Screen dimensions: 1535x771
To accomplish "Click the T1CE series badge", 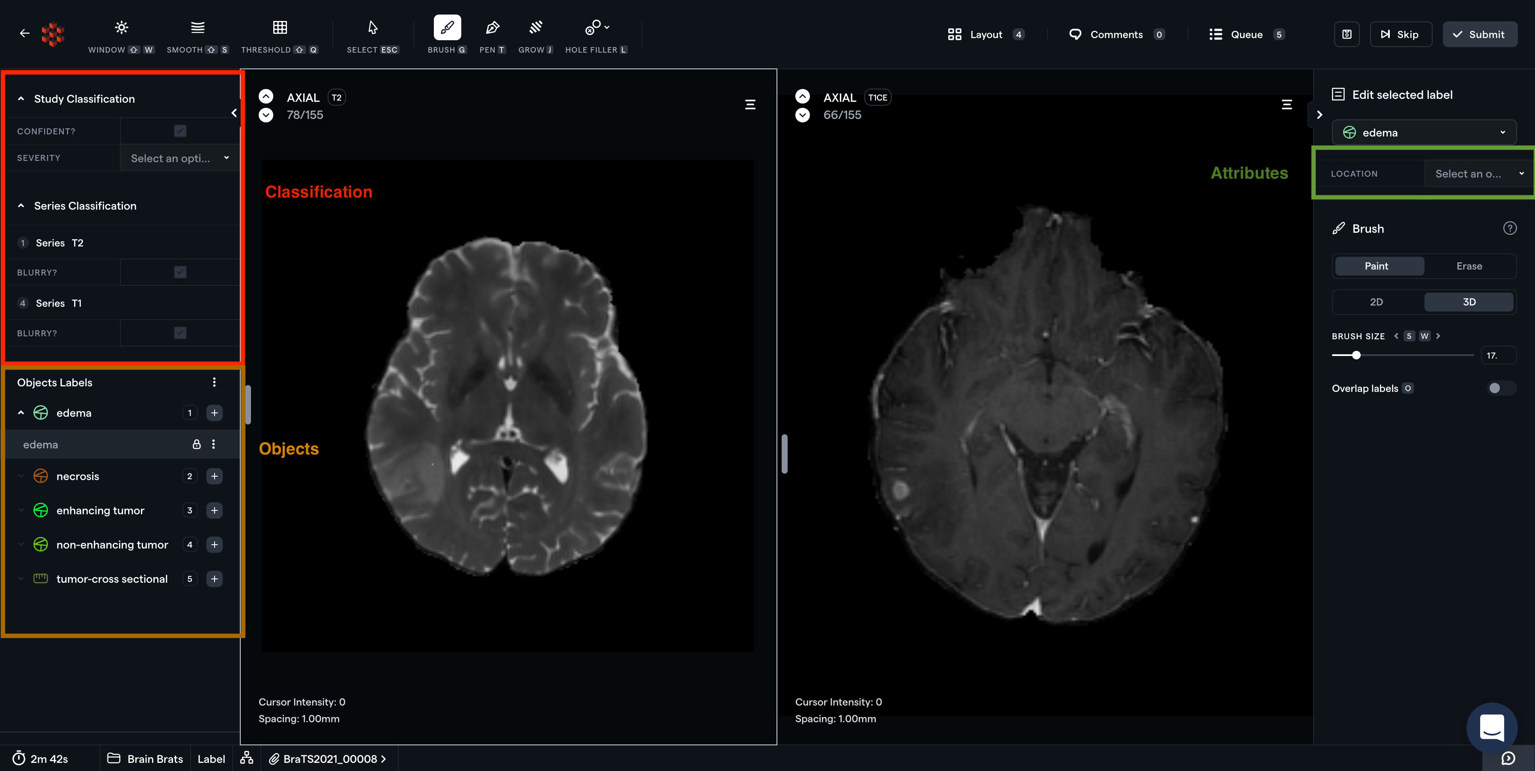I will pyautogui.click(x=877, y=98).
